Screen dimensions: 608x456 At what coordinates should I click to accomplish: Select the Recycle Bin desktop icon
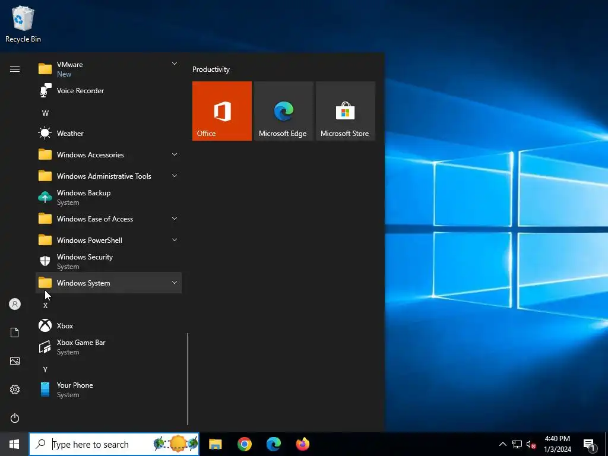tap(23, 24)
